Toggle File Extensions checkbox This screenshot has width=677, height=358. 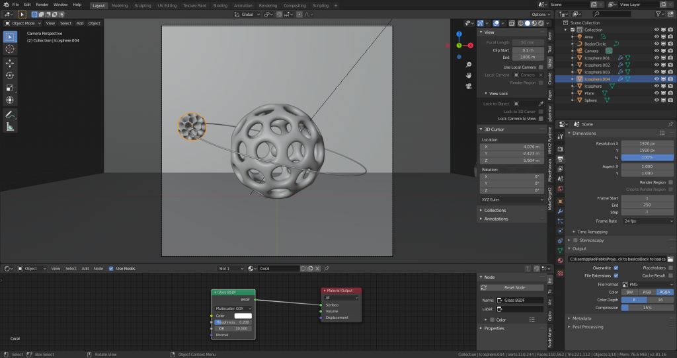(616, 275)
